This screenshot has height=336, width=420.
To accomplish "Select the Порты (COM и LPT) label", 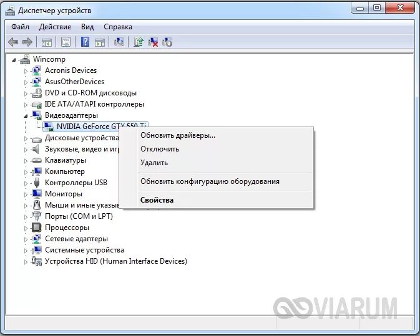I will pos(79,216).
